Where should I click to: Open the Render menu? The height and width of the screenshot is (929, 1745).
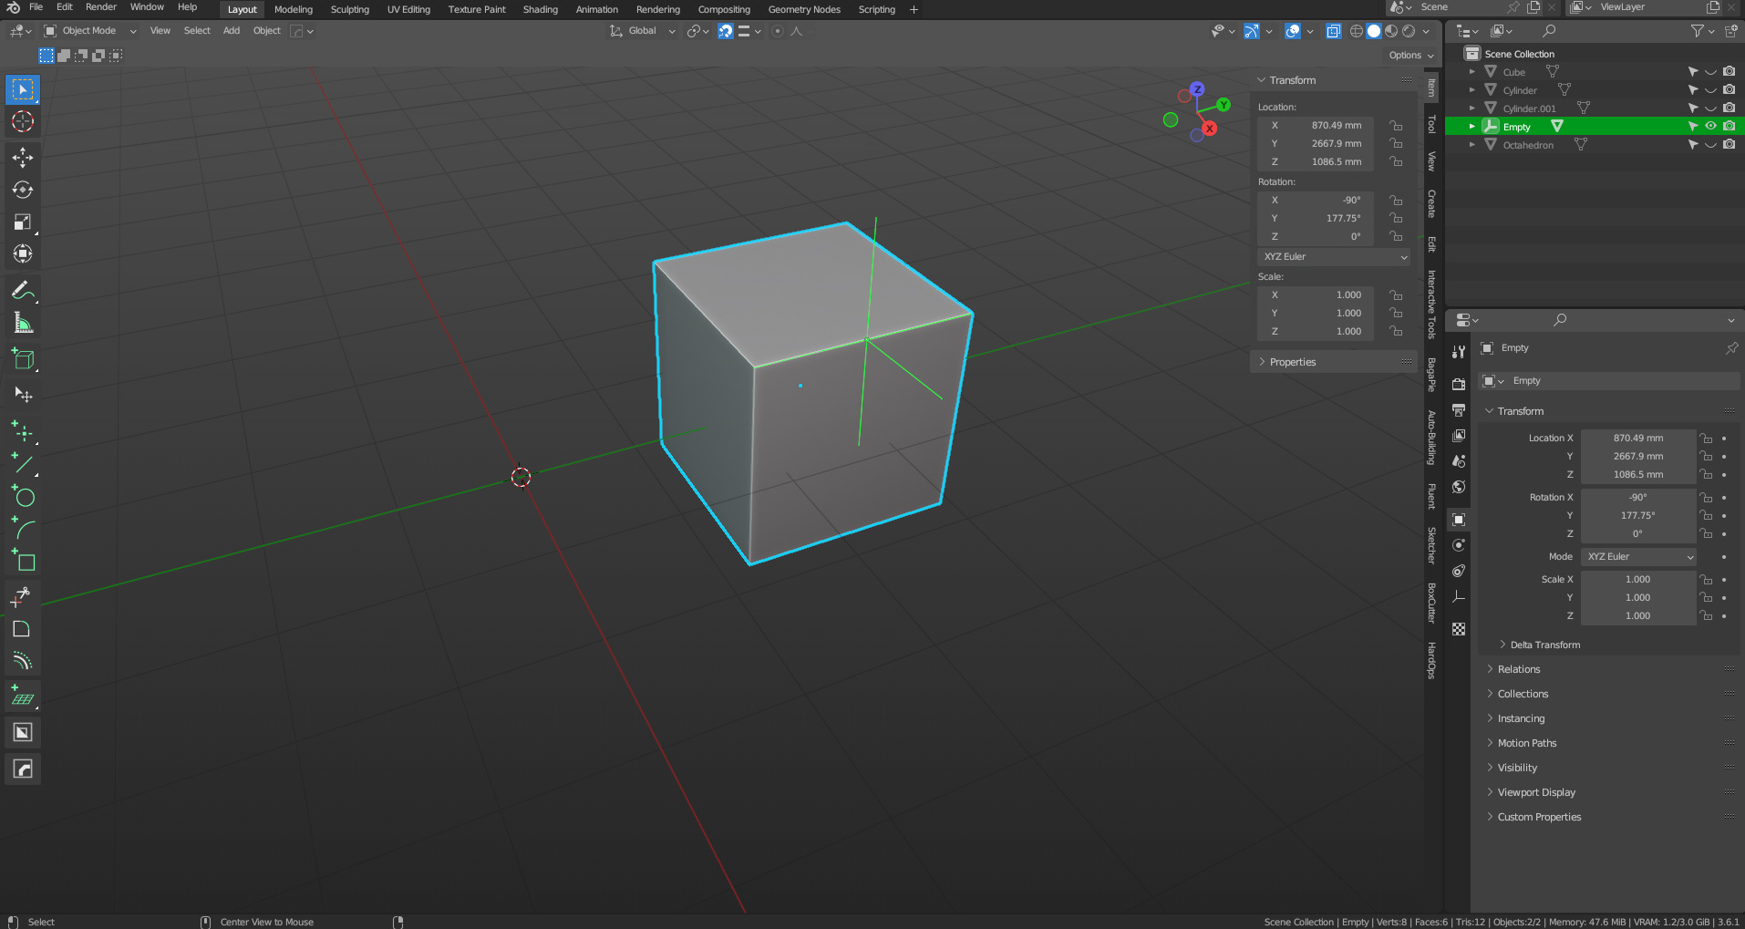click(101, 7)
